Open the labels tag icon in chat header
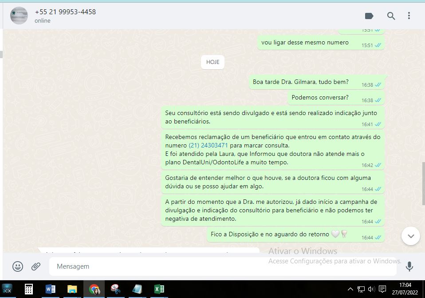This screenshot has height=298, width=425. pos(369,16)
